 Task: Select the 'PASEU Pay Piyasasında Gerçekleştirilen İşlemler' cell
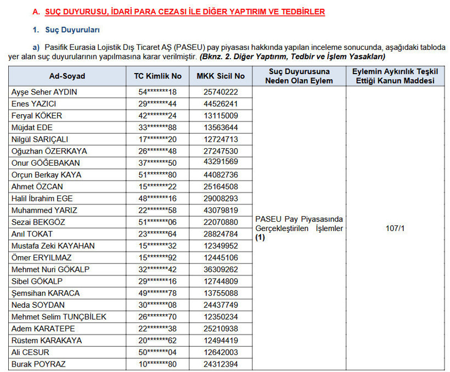coord(299,228)
